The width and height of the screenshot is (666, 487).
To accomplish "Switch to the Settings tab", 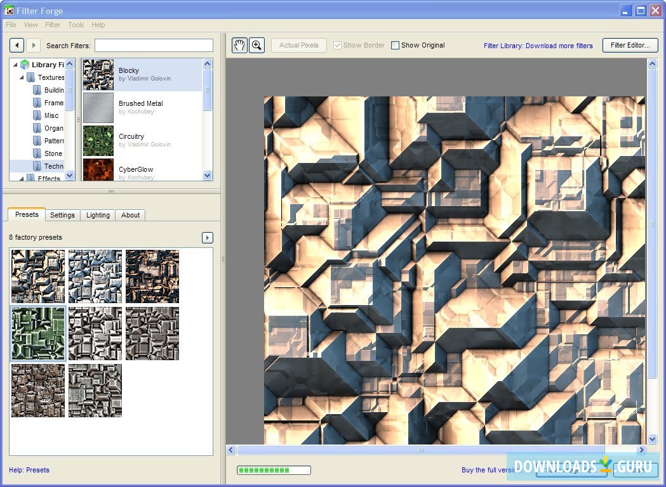I will (x=62, y=215).
